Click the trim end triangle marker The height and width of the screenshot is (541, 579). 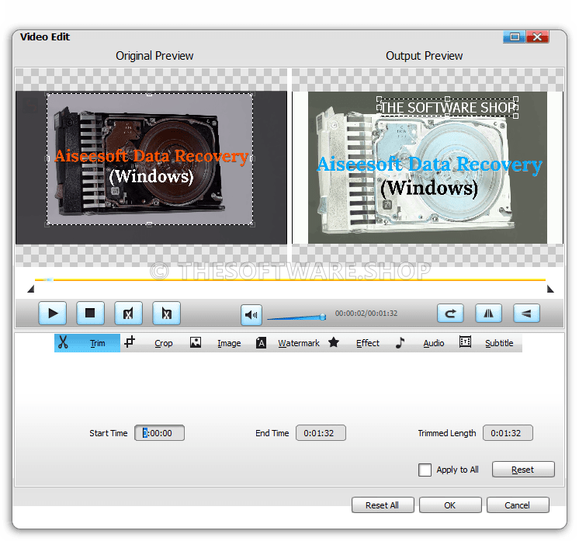click(x=550, y=289)
